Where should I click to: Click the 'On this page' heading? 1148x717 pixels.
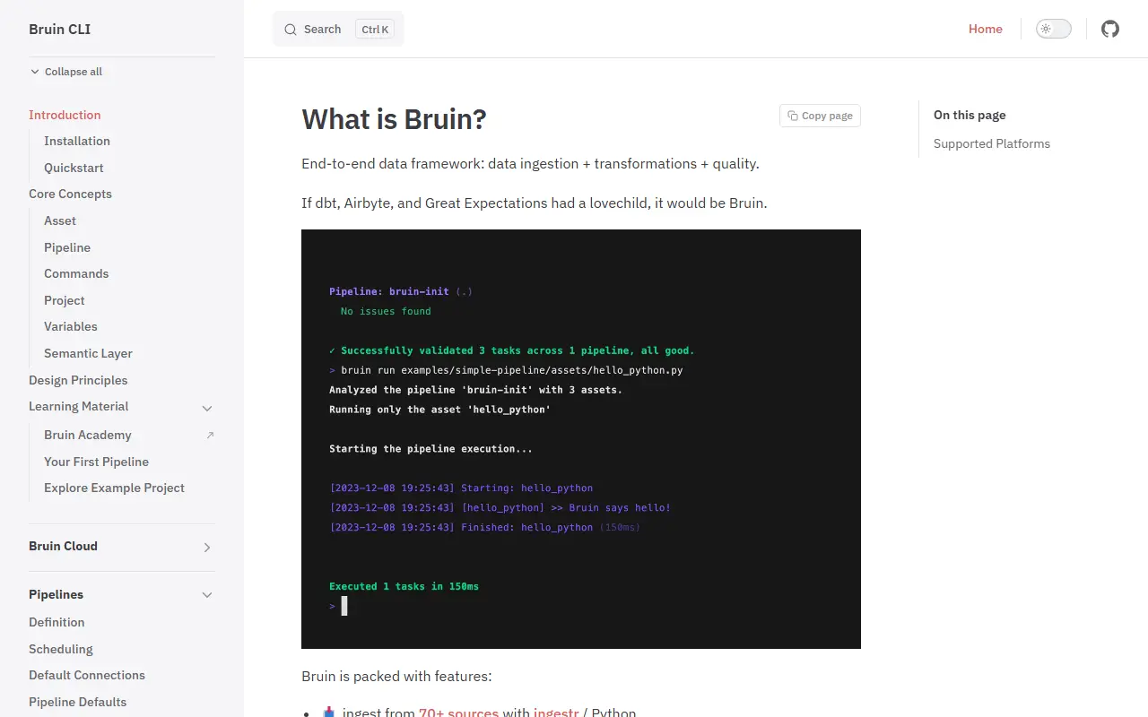pyautogui.click(x=970, y=115)
